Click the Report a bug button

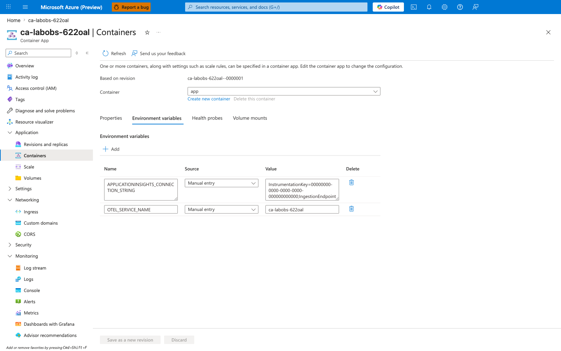[x=131, y=7]
